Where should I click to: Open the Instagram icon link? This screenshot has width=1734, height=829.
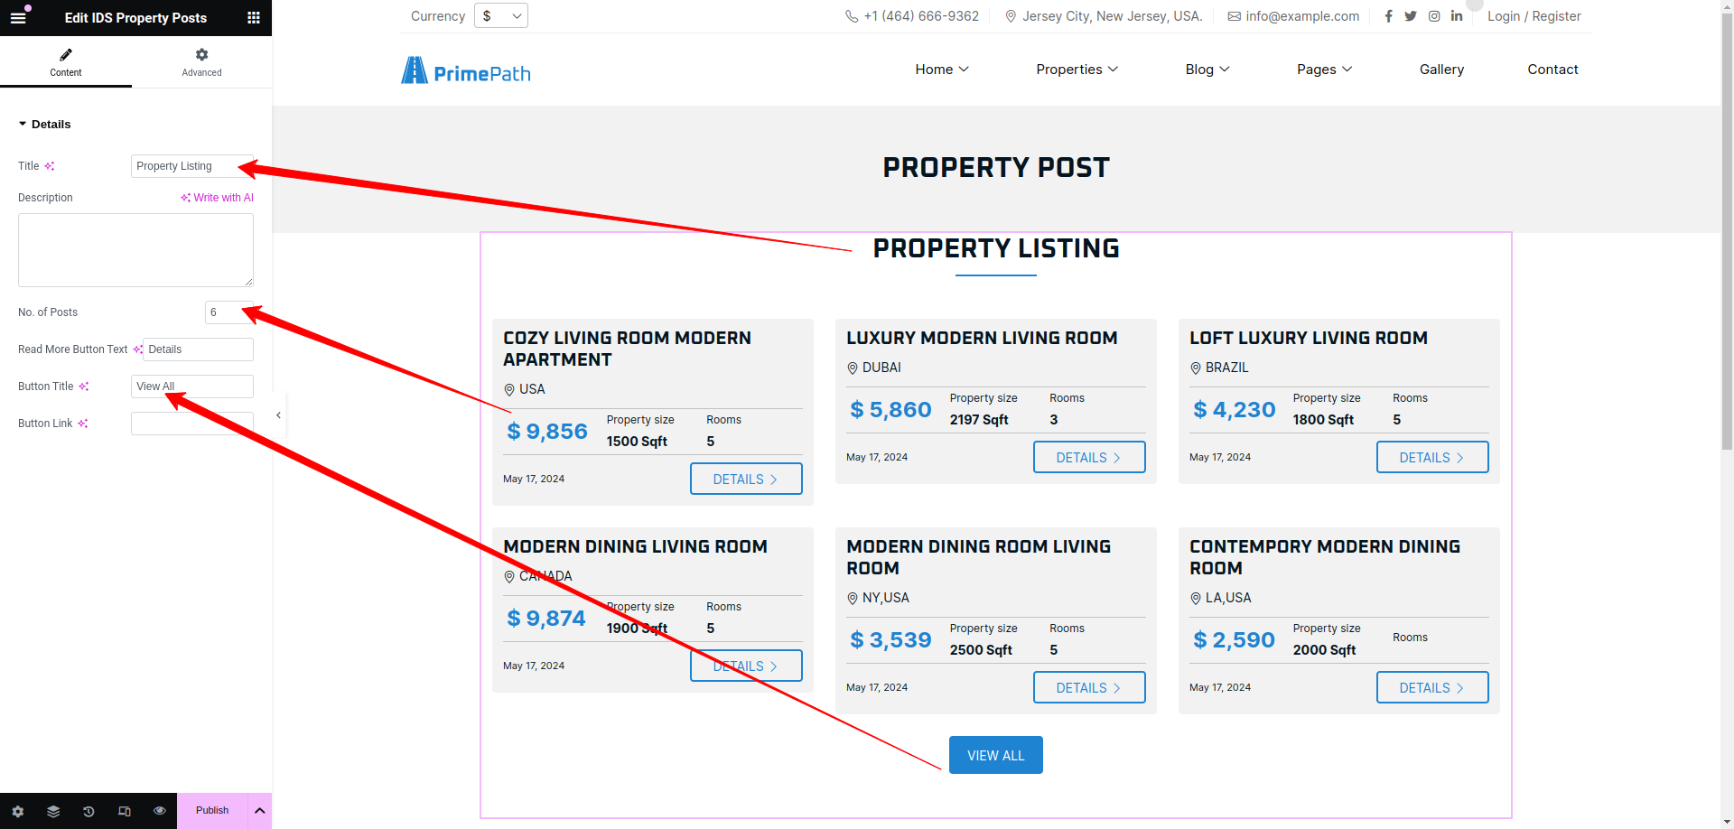click(1434, 16)
